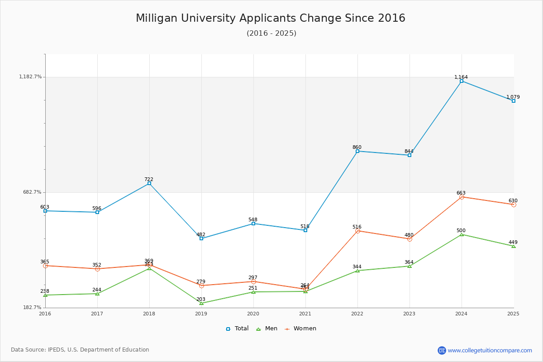
Task: Click the Men 251 data point for 2020
Action: [x=253, y=292]
